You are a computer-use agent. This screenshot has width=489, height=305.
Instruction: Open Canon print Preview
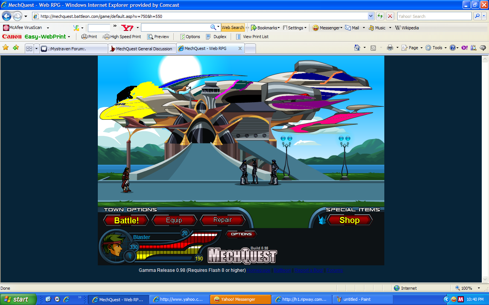tap(158, 37)
